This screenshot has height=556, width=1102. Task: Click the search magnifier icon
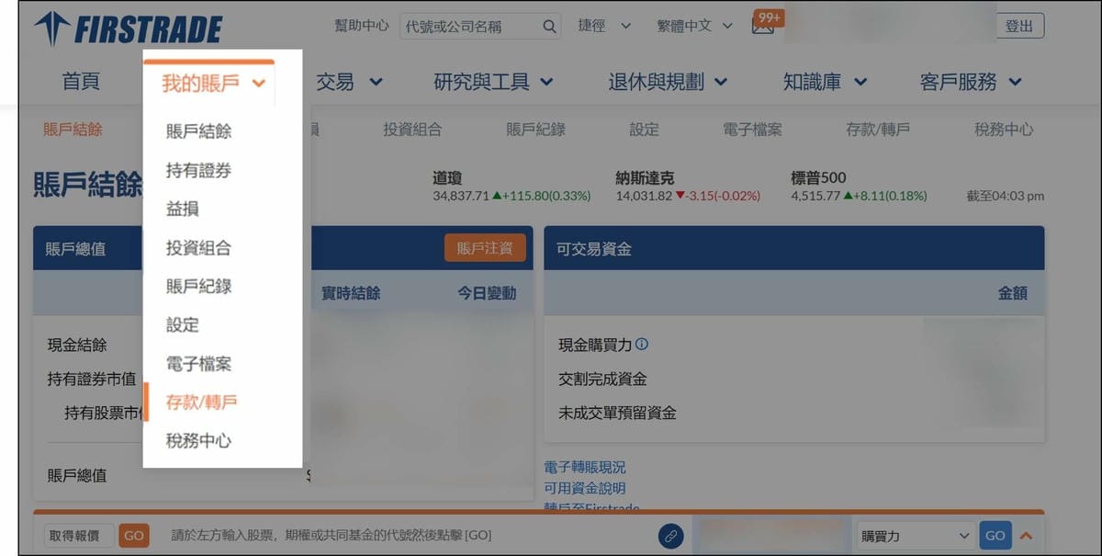(549, 27)
